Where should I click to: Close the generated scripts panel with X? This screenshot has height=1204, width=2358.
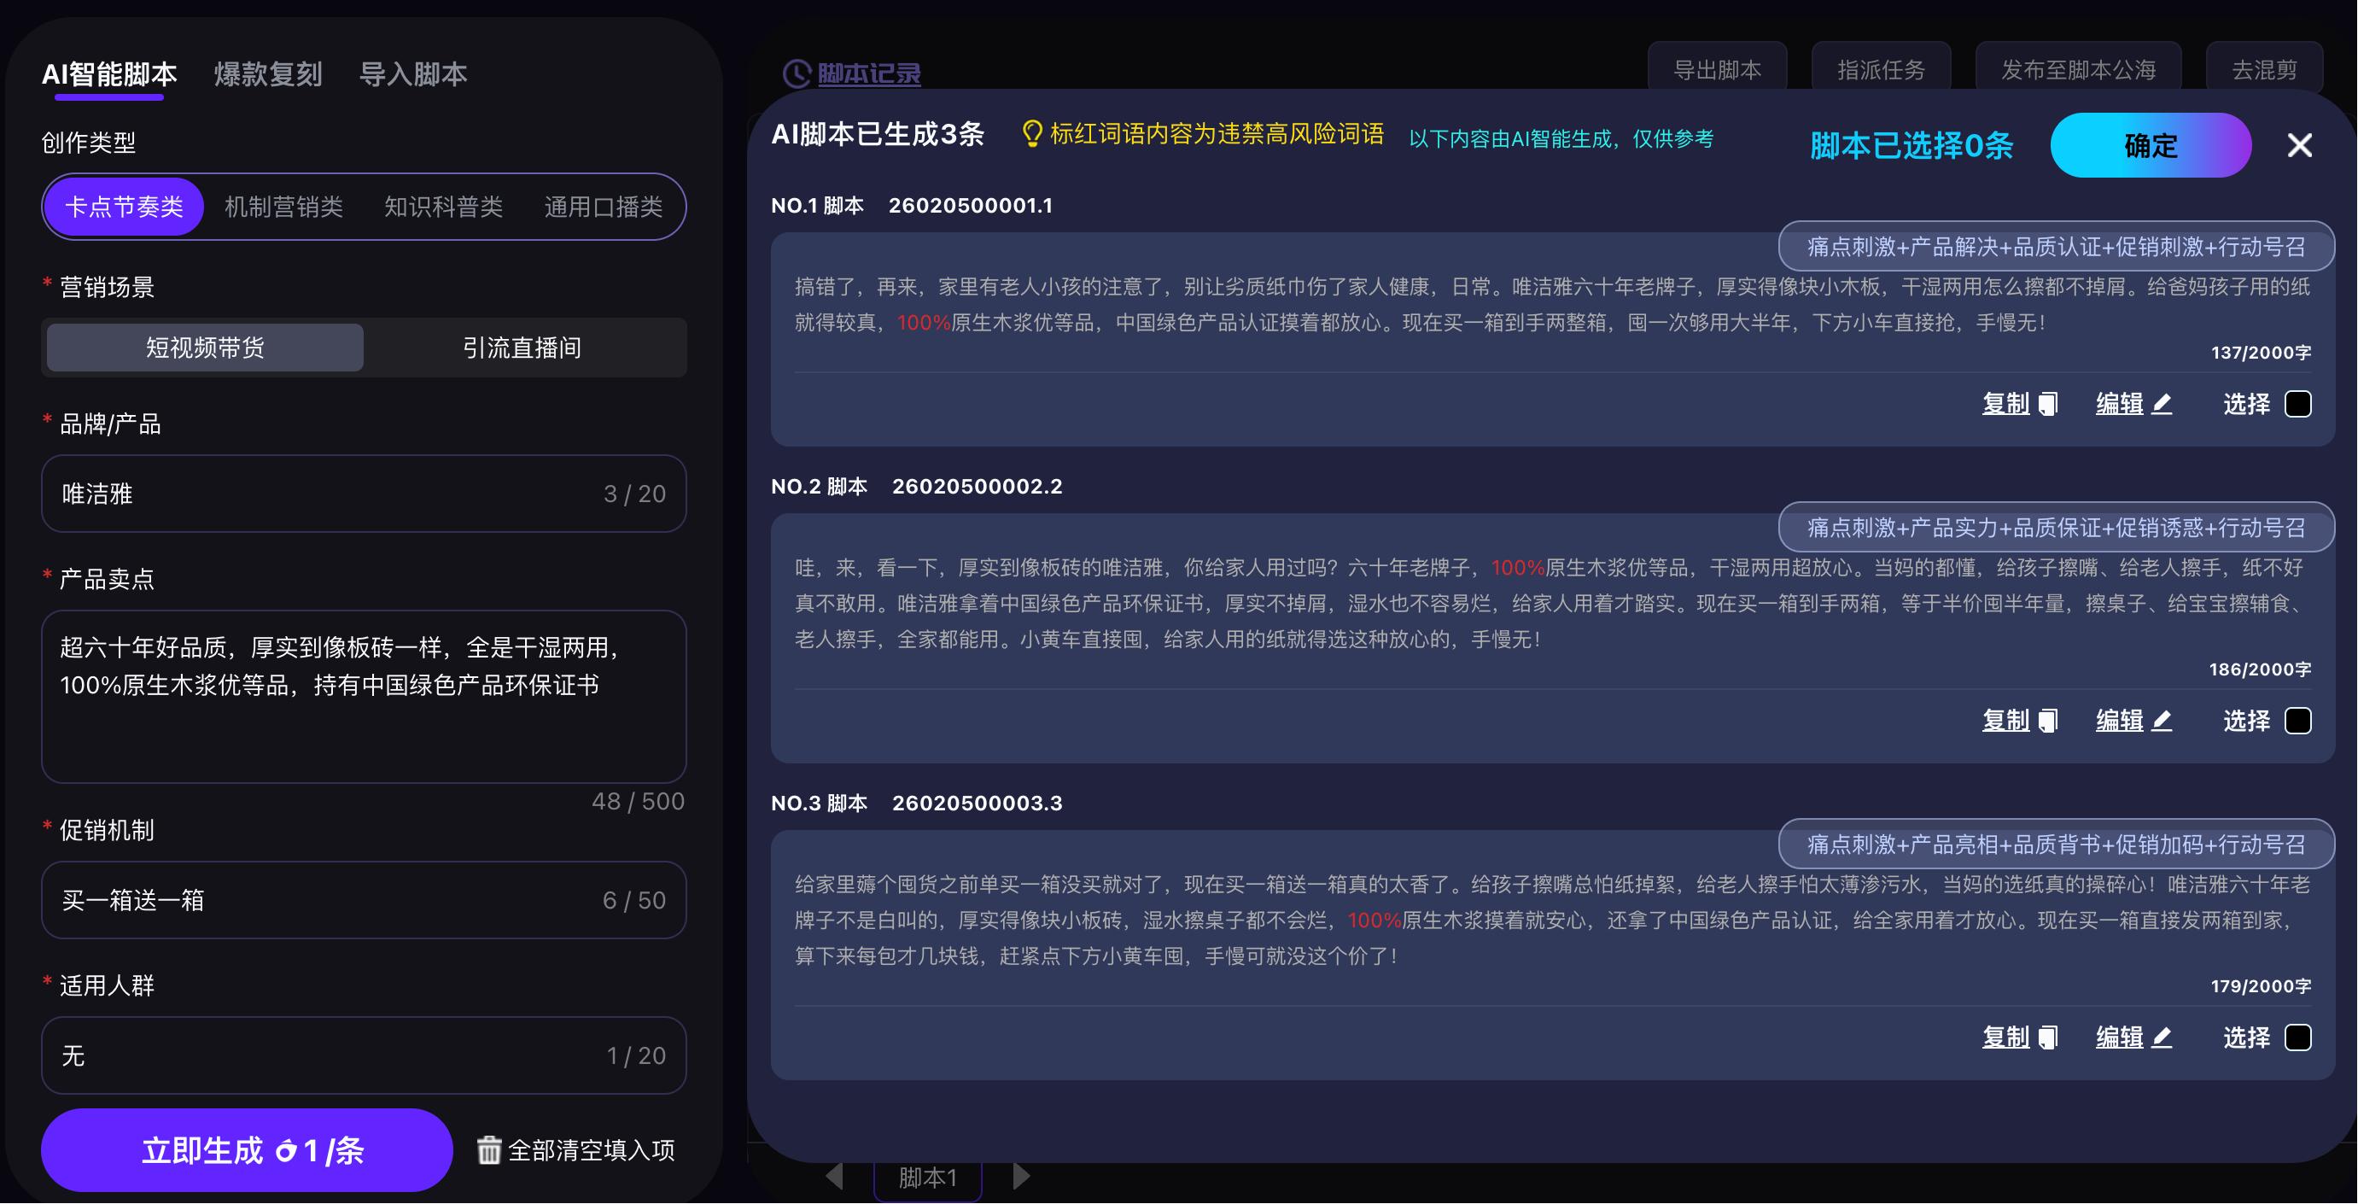(x=2299, y=144)
